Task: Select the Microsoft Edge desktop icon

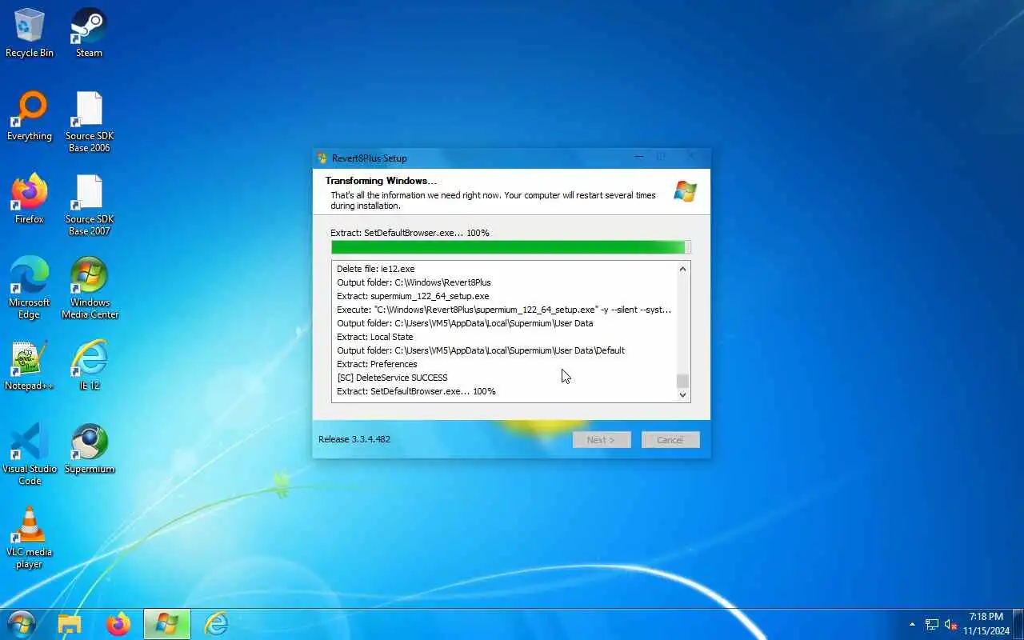Action: pos(30,289)
